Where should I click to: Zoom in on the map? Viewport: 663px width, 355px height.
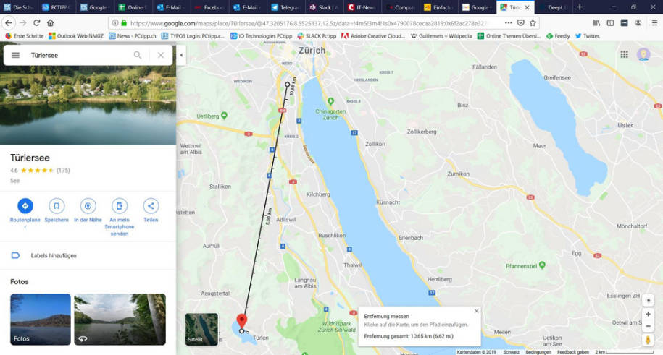pyautogui.click(x=648, y=314)
